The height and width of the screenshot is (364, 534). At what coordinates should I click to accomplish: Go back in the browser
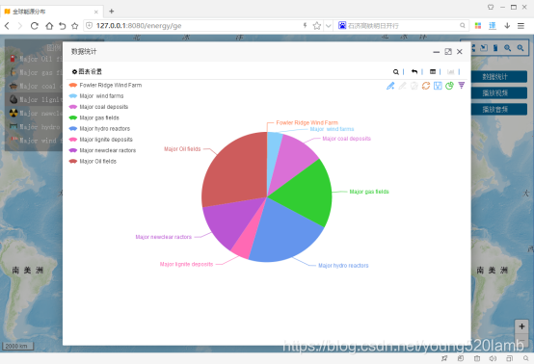click(x=7, y=26)
